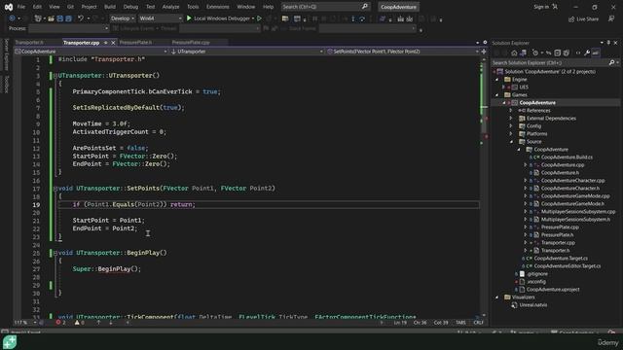Image resolution: width=623 pixels, height=350 pixels.
Task: Click navigate back circle arrow icon
Action: [x=13, y=18]
